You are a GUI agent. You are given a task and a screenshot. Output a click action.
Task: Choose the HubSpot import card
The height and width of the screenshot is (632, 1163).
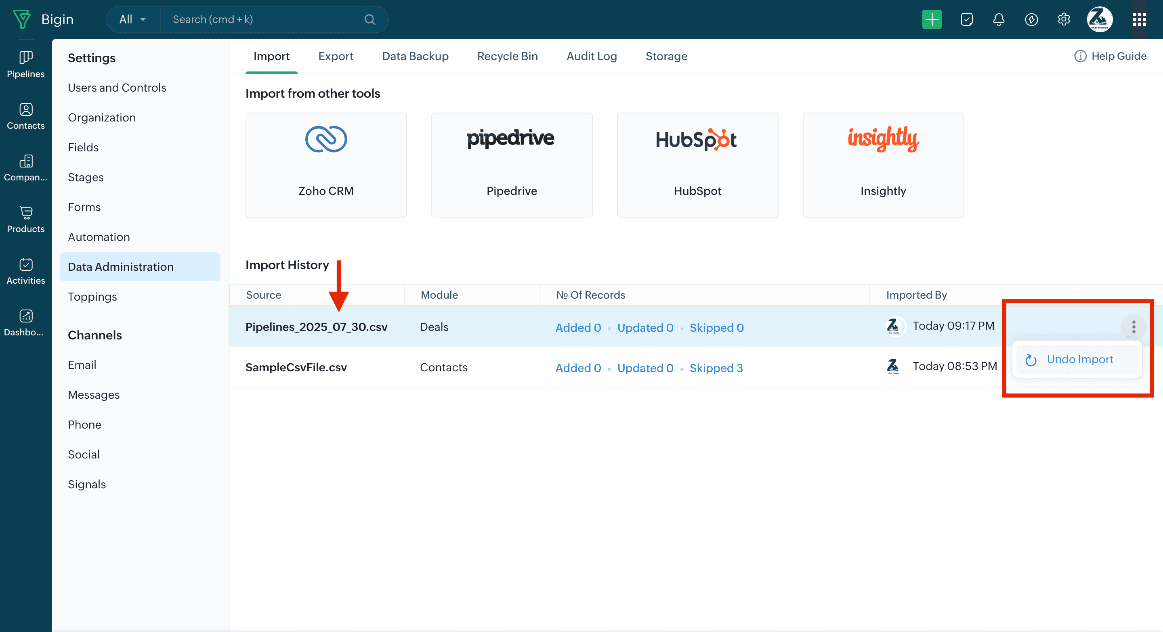pyautogui.click(x=697, y=165)
